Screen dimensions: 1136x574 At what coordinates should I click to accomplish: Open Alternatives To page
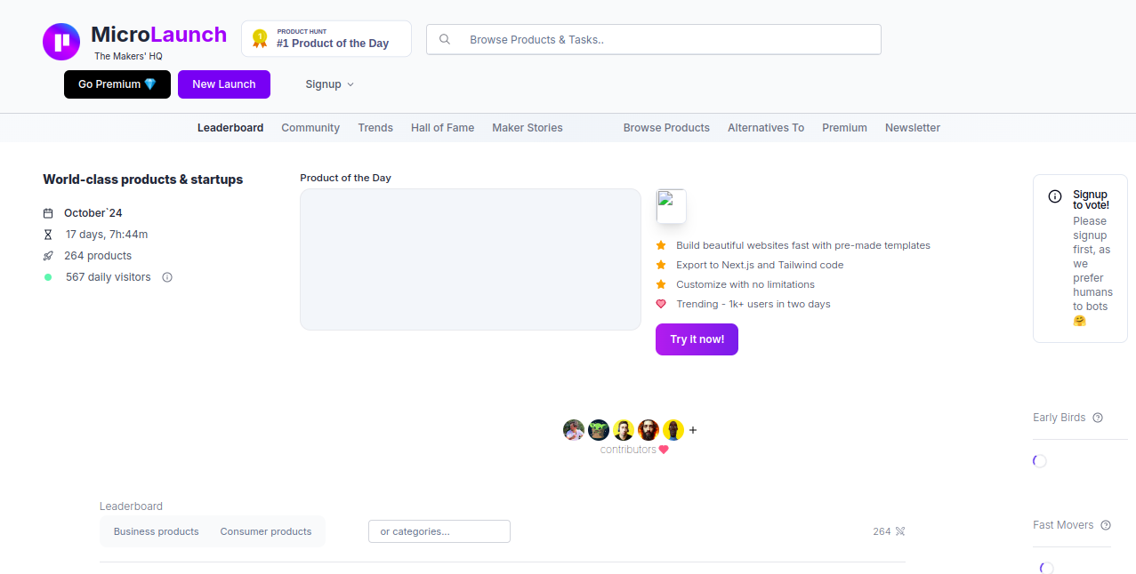(766, 128)
